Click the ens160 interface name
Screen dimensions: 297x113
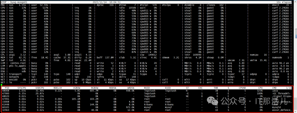coord(14,79)
